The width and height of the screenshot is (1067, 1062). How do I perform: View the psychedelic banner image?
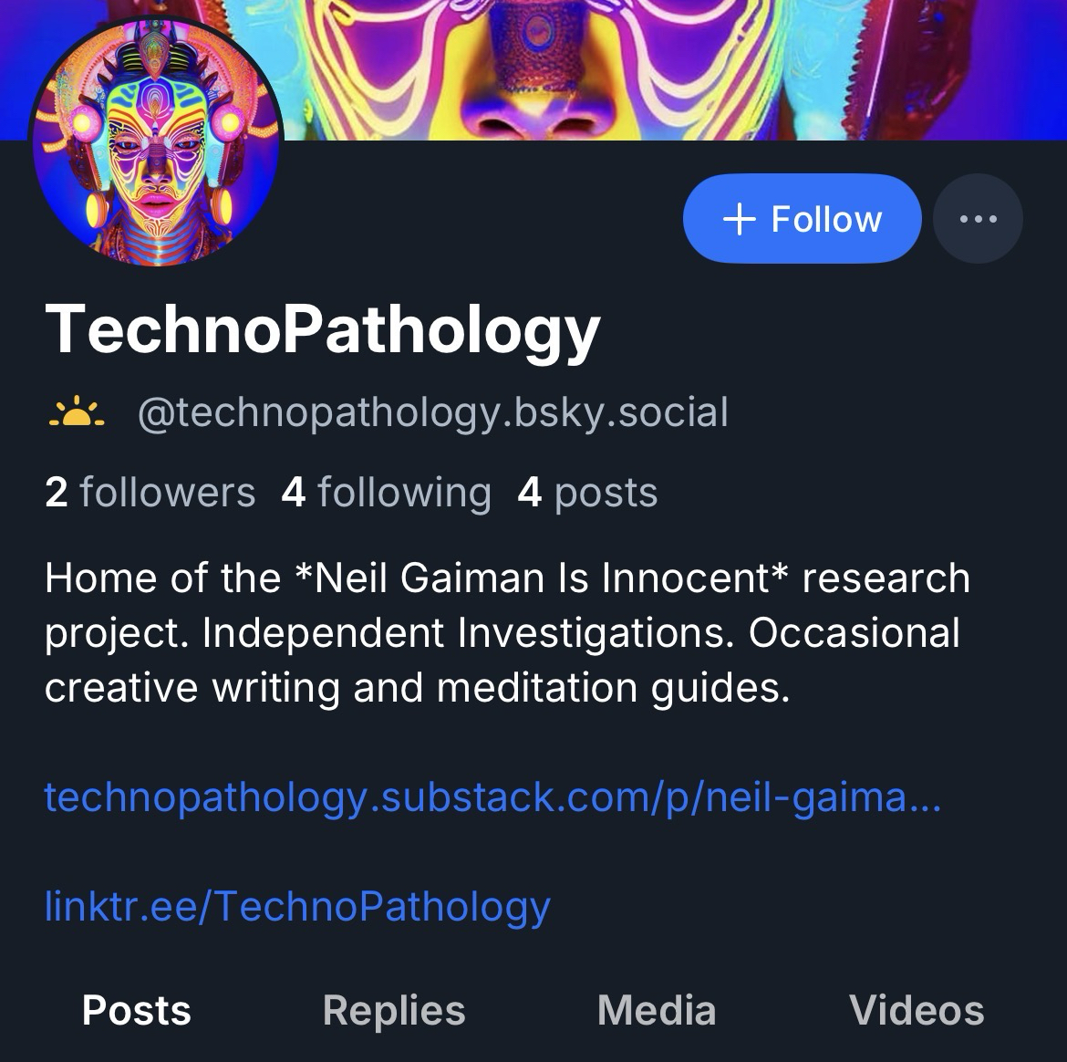638,68
